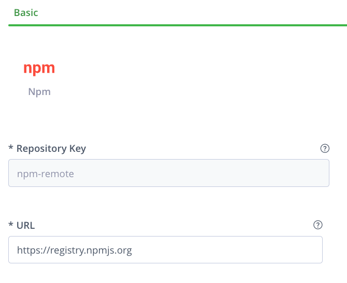Open the URL help tooltip icon

pyautogui.click(x=318, y=225)
